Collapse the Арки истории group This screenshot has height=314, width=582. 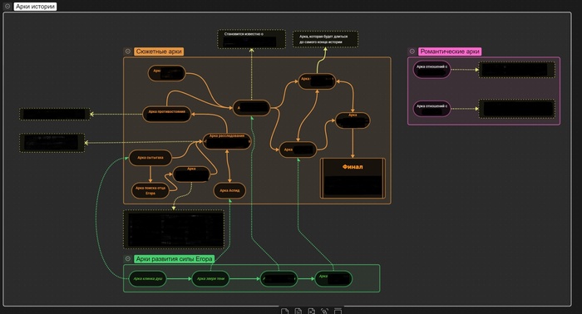click(x=7, y=7)
